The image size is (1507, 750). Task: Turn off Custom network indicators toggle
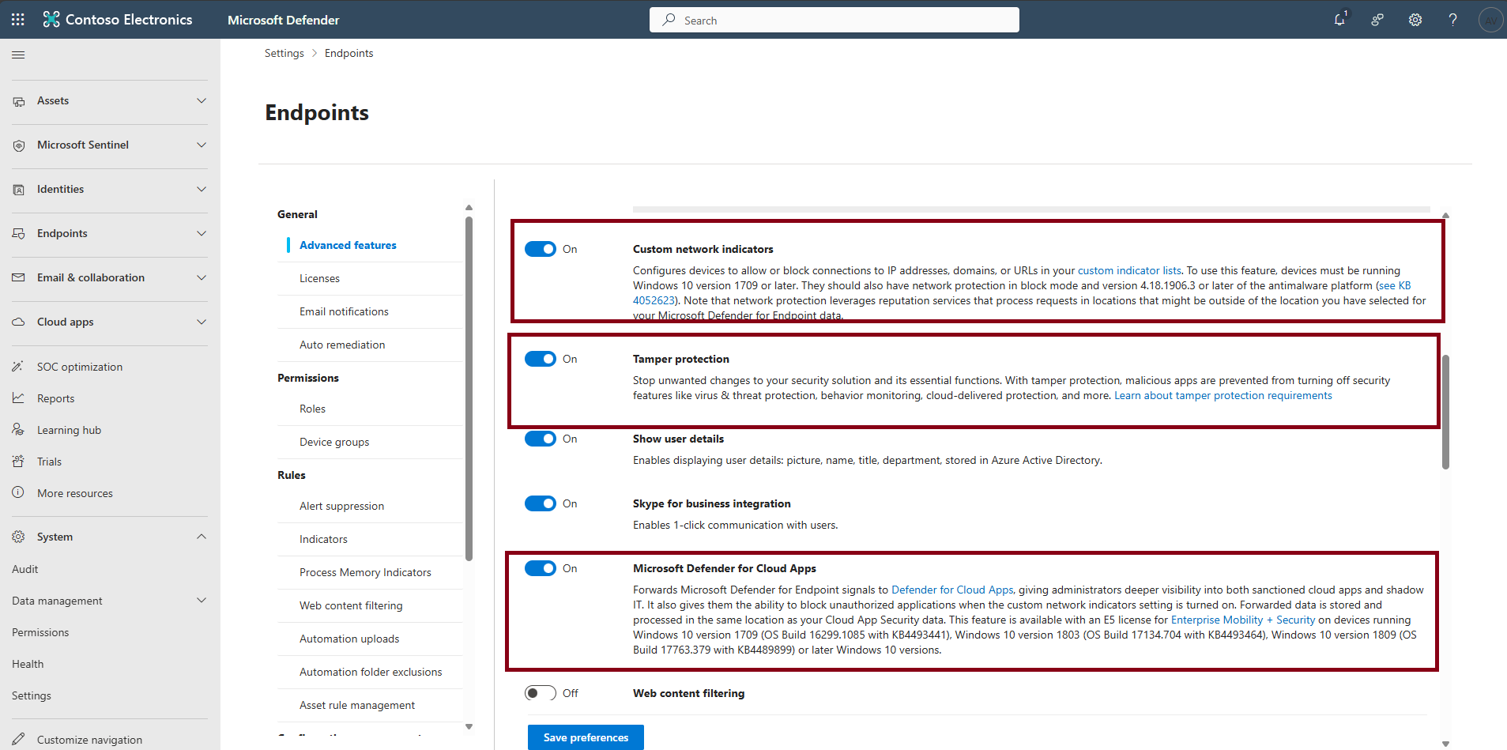point(541,249)
